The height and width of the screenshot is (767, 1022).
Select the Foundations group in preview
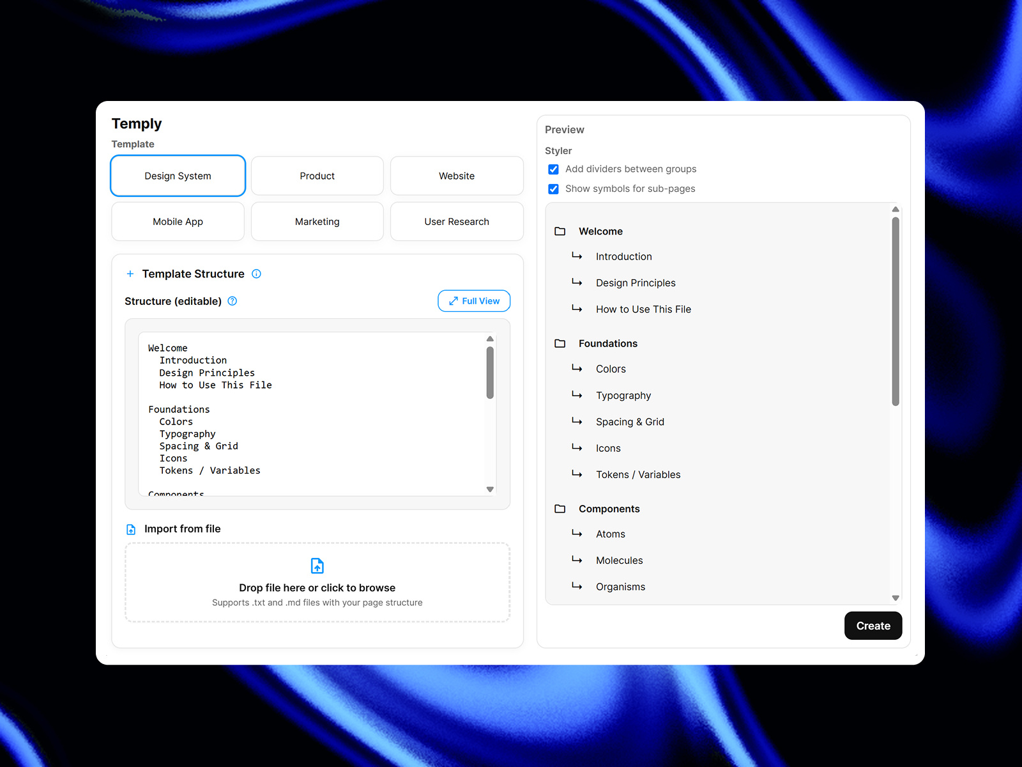click(x=608, y=343)
